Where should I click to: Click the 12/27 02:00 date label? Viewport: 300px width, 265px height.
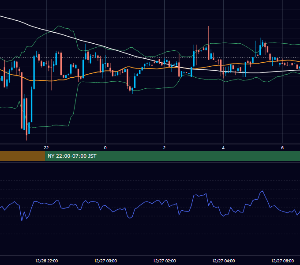point(165,261)
